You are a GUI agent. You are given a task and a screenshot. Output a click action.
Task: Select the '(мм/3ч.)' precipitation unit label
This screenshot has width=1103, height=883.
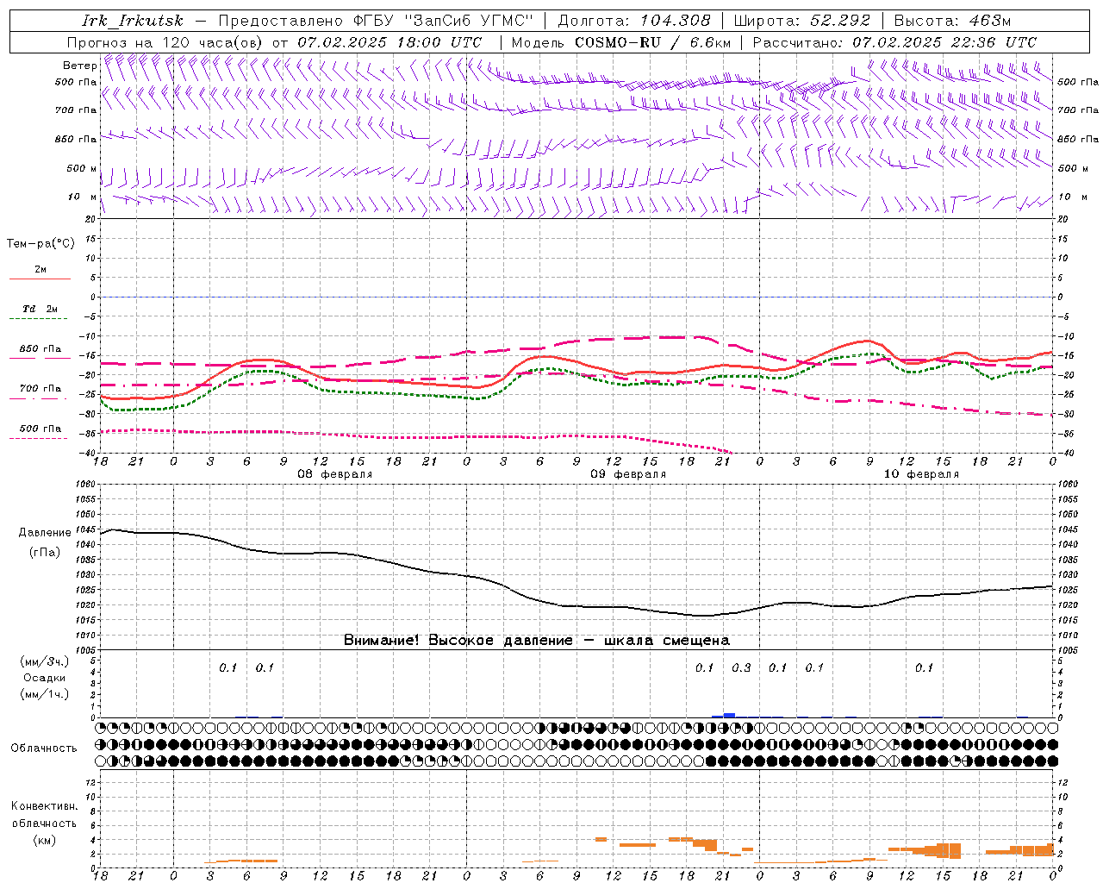(45, 661)
